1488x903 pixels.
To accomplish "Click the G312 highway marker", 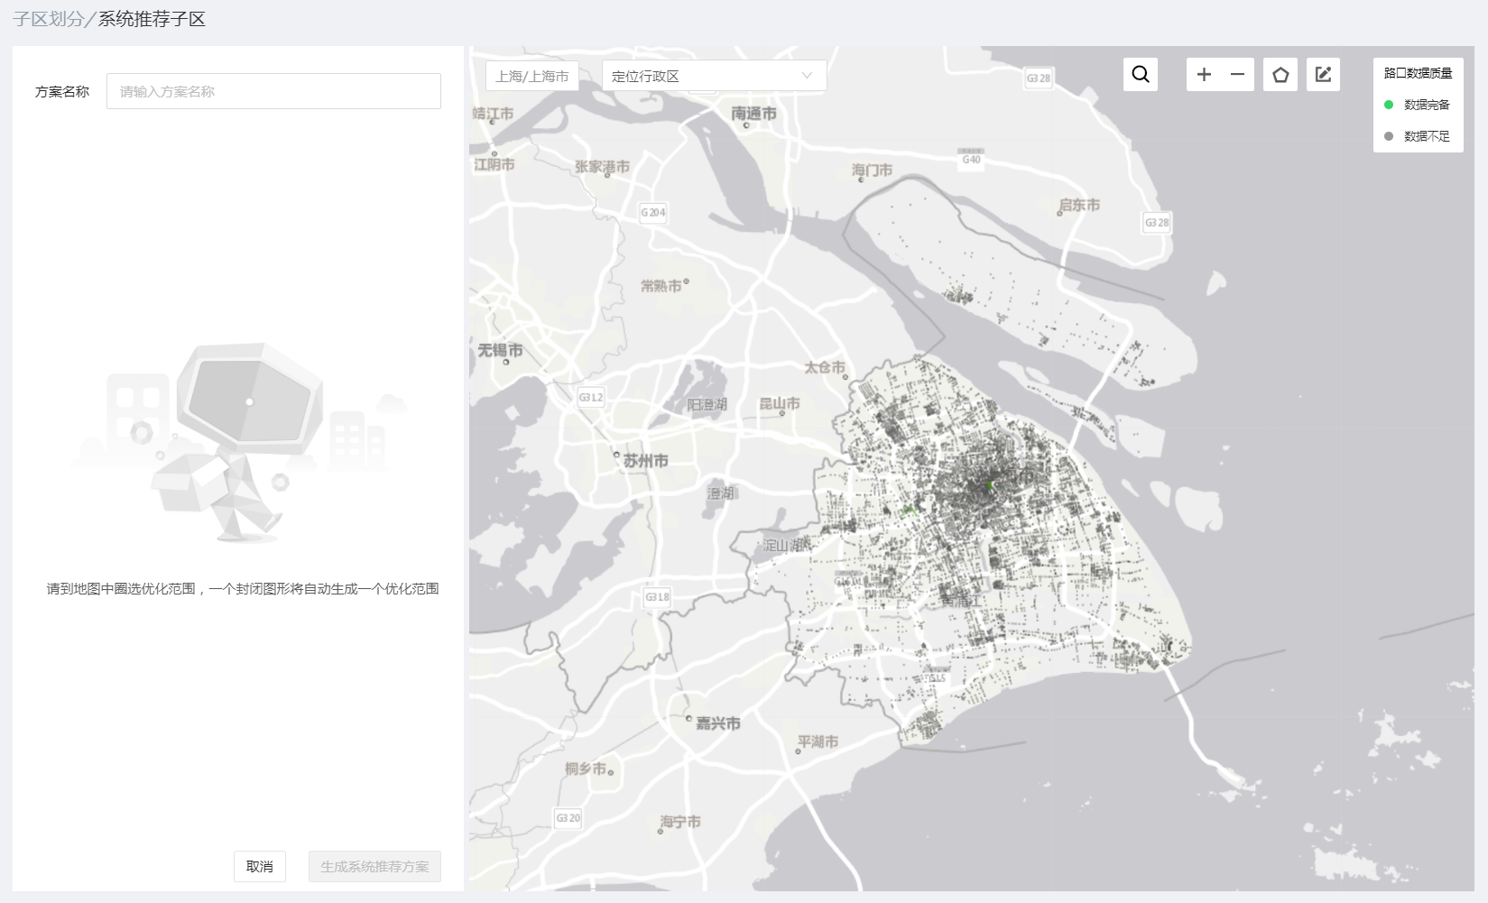I will [591, 397].
